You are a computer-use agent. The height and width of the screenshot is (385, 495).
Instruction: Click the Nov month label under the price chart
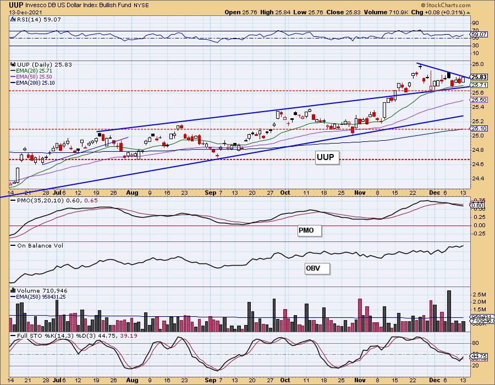pos(360,193)
